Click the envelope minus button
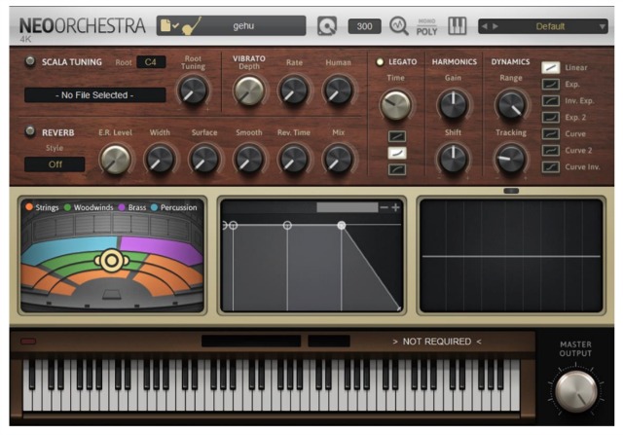Screen dimensions: 623x435 click(384, 207)
